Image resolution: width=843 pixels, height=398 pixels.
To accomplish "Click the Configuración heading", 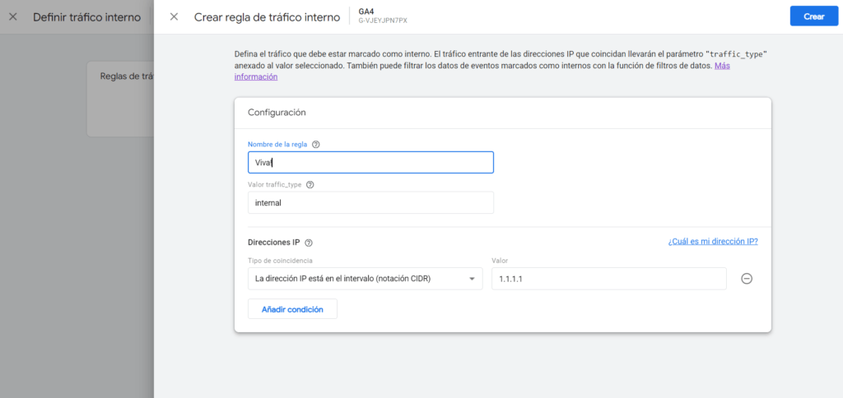I will coord(277,113).
